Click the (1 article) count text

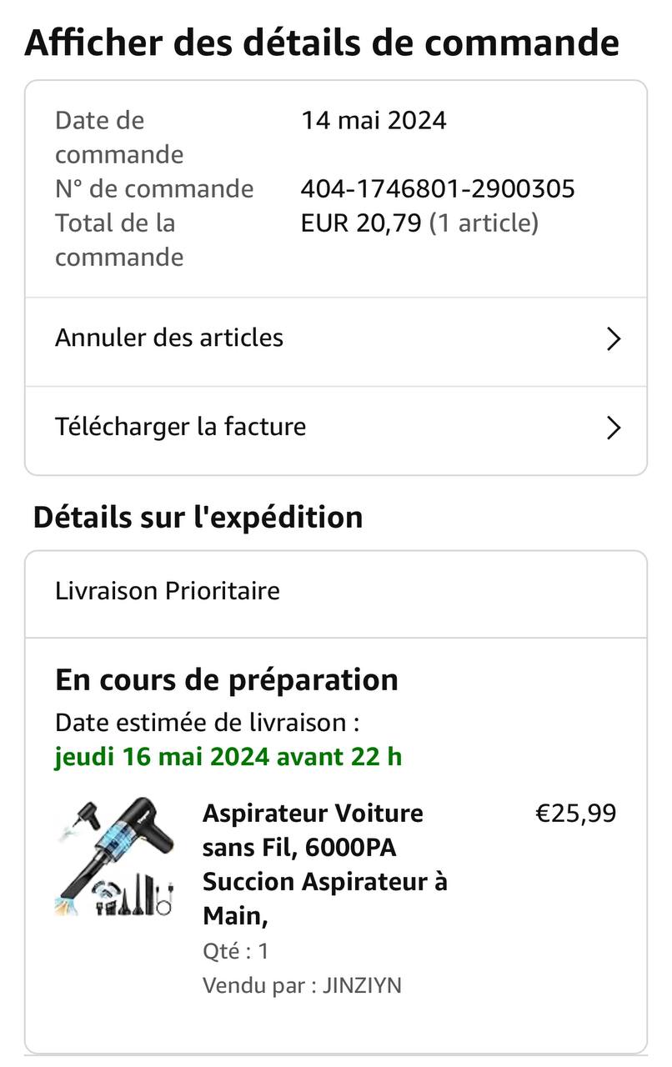(484, 223)
